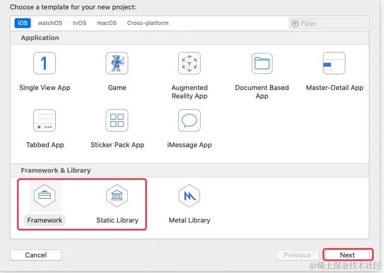Click the Document Based App label
Screen dimensions: 384x273
click(x=262, y=92)
